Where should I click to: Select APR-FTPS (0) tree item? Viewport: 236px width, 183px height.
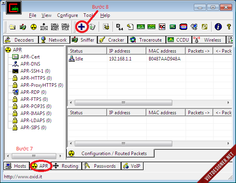pyautogui.click(x=34, y=99)
